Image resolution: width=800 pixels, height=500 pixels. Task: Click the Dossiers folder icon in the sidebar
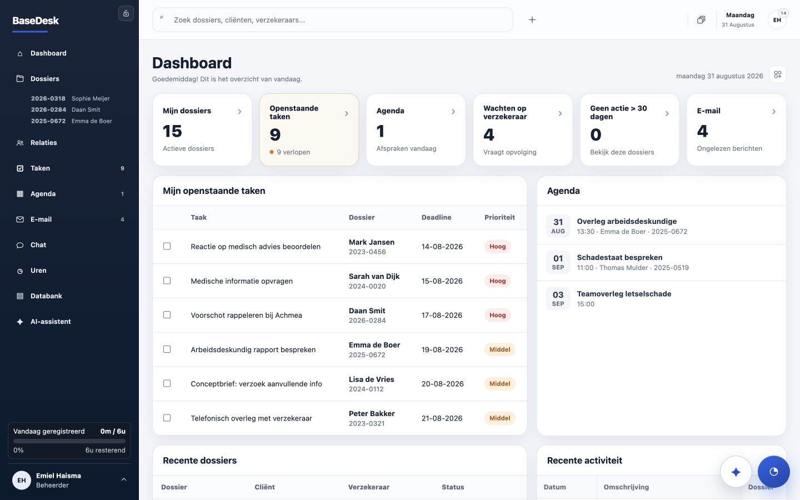pos(20,79)
